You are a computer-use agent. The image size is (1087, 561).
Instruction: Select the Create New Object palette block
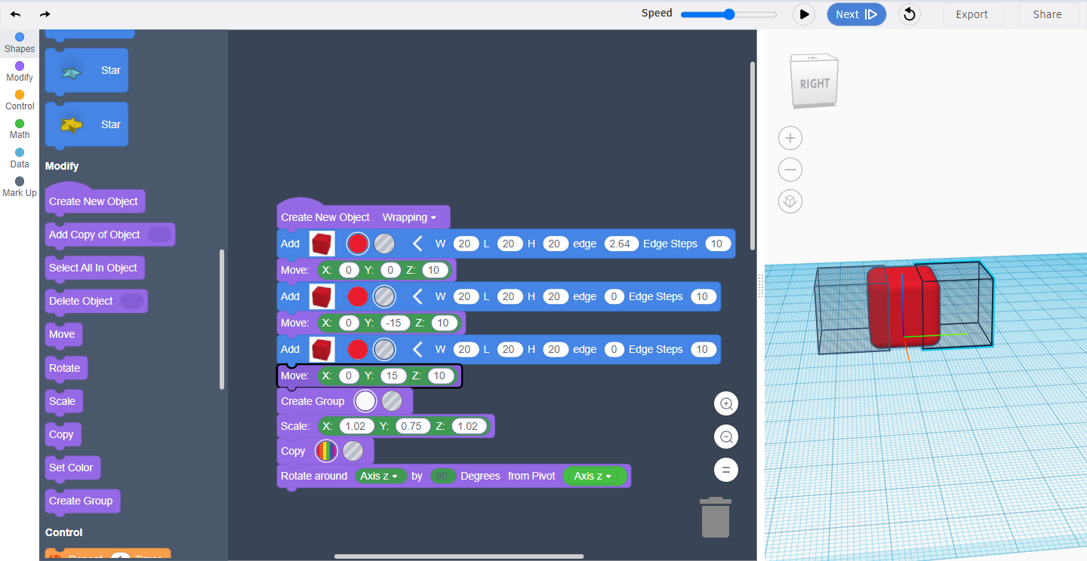(x=95, y=200)
